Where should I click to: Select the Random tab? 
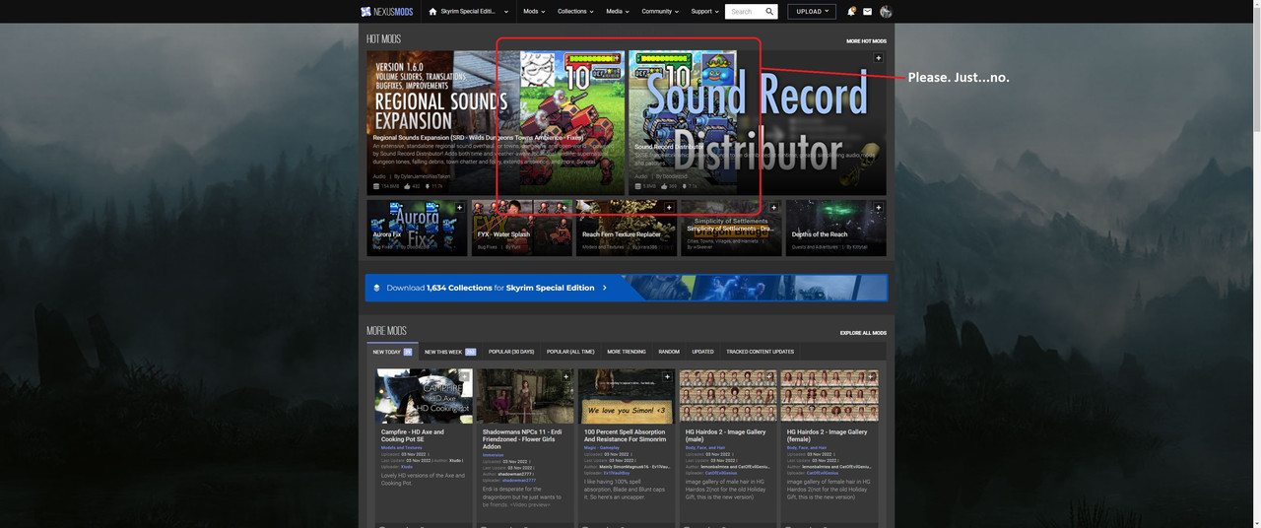669,352
